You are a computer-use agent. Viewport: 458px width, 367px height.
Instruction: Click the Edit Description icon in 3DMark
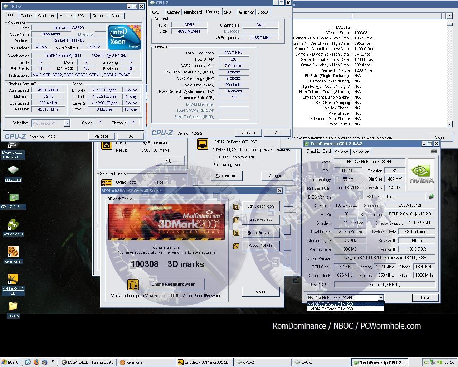tap(236, 206)
